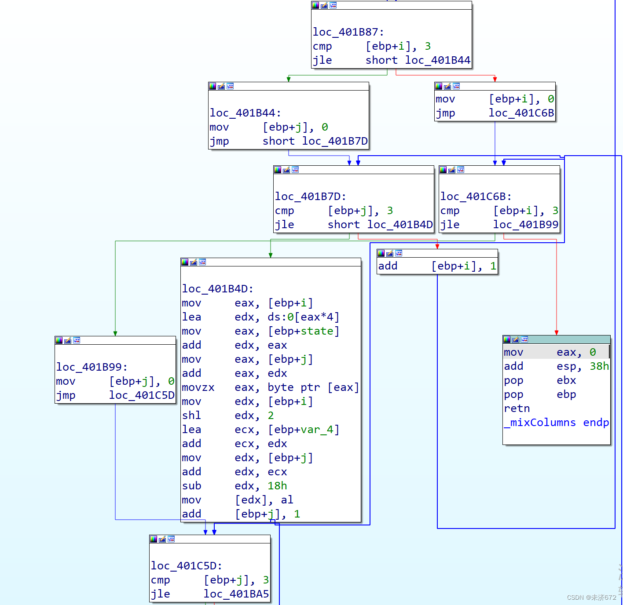Click the node color icon on loc_401B99 block
The height and width of the screenshot is (605, 623).
[x=59, y=340]
